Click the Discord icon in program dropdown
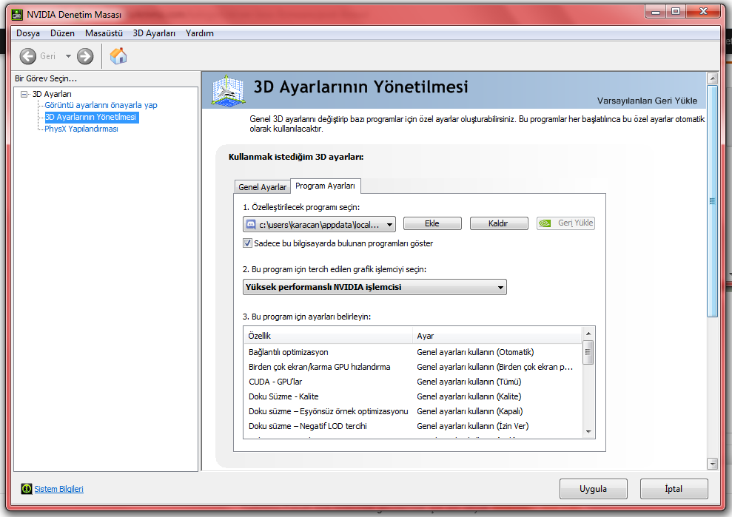The width and height of the screenshot is (732, 517). click(251, 224)
